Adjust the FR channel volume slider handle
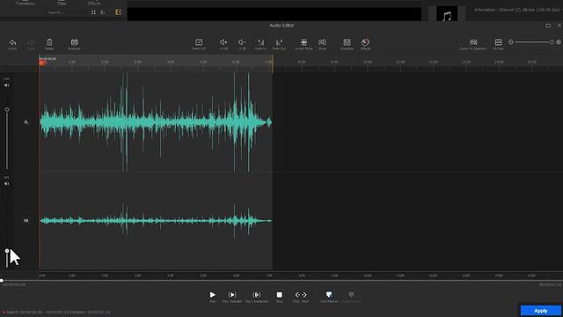 (x=7, y=251)
